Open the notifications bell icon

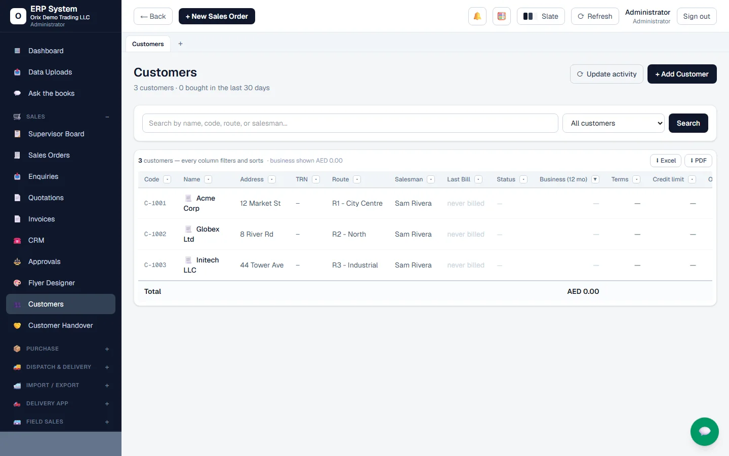477,16
